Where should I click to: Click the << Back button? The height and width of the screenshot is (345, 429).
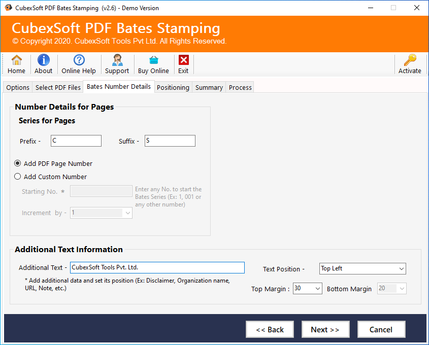(x=270, y=329)
